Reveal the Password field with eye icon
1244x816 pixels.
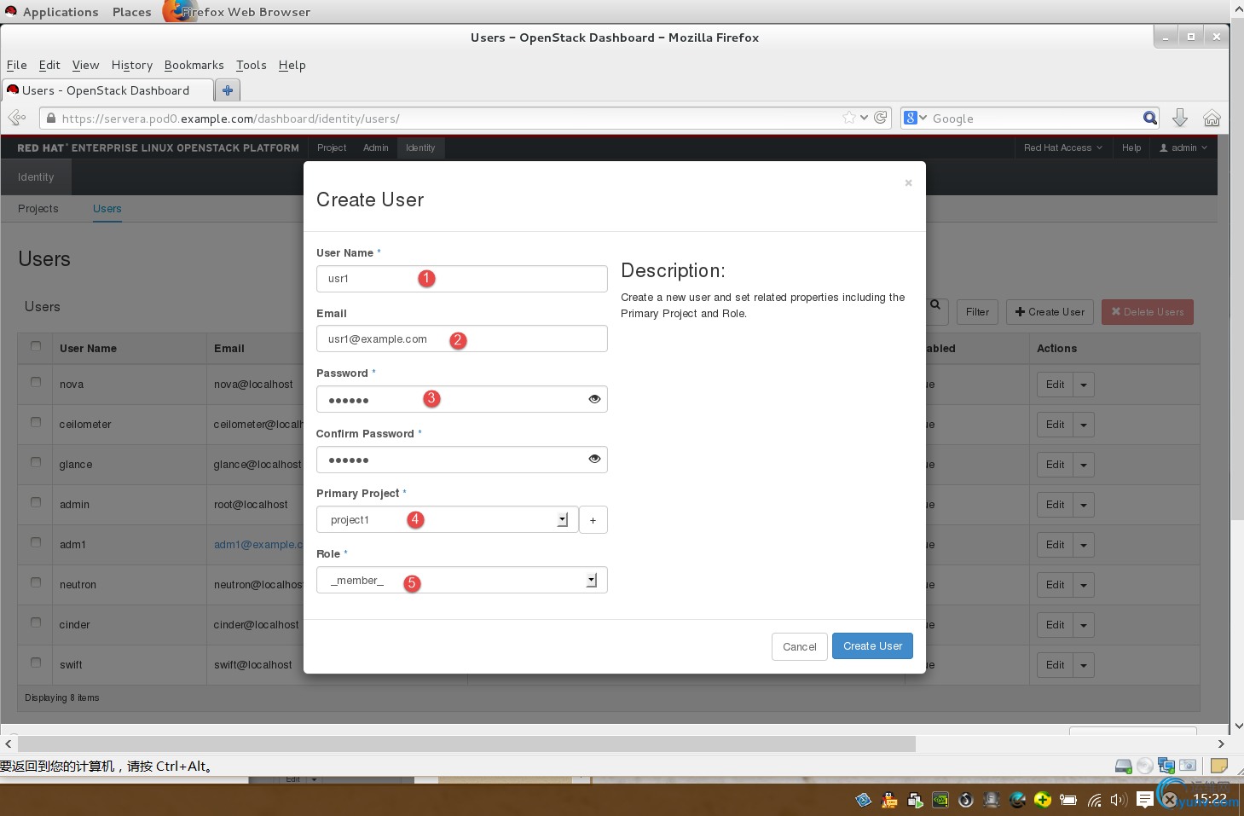coord(594,399)
